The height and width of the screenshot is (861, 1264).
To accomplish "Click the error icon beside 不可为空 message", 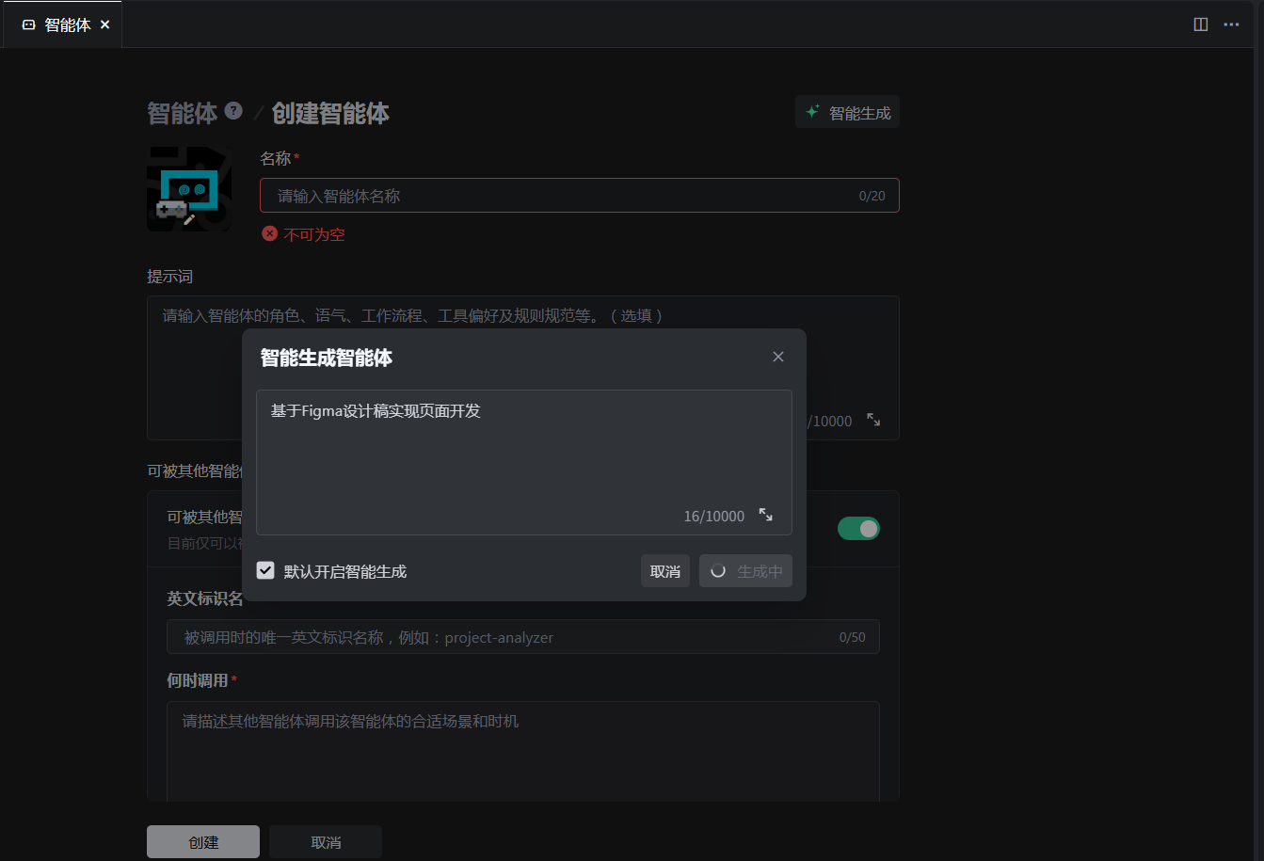I will click(x=269, y=233).
